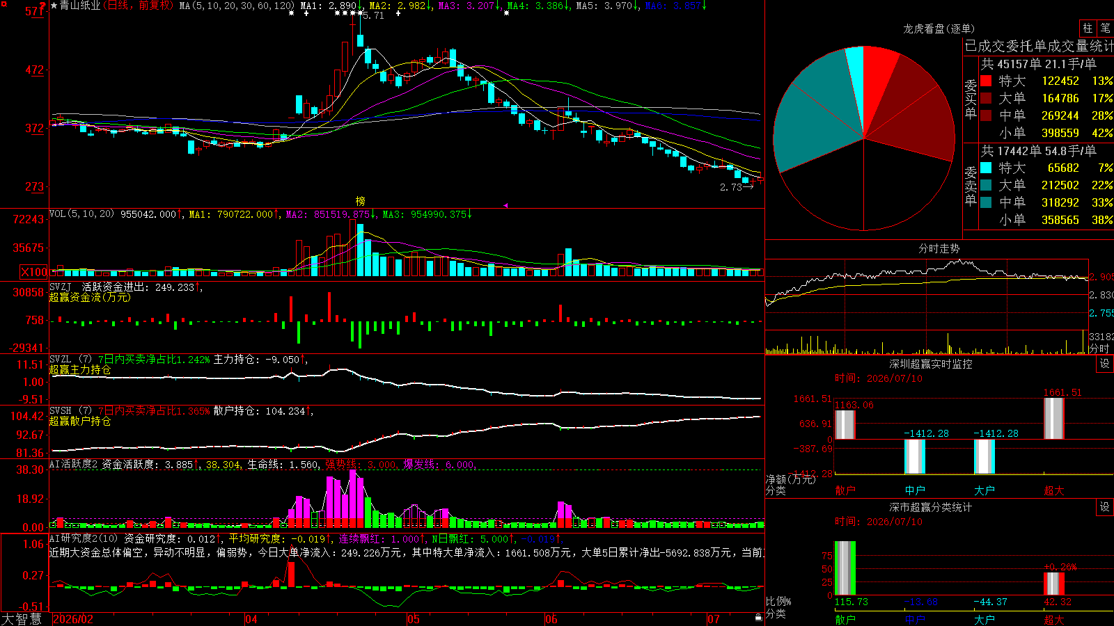Click the 深圳超赢实时监控 panel title
Screen dimensions: 1114x626
point(930,364)
